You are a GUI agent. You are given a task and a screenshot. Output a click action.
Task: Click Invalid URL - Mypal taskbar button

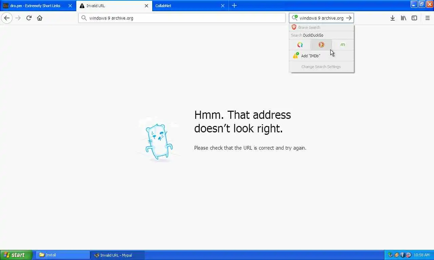pyautogui.click(x=117, y=255)
